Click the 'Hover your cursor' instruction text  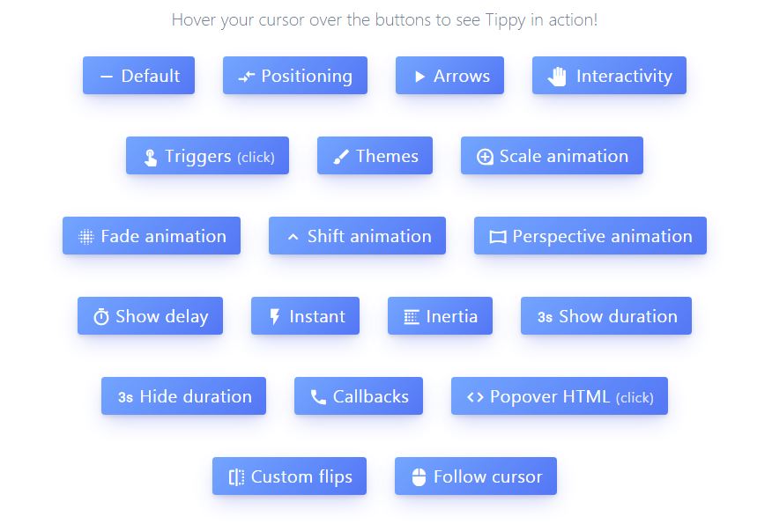pyautogui.click(x=384, y=19)
